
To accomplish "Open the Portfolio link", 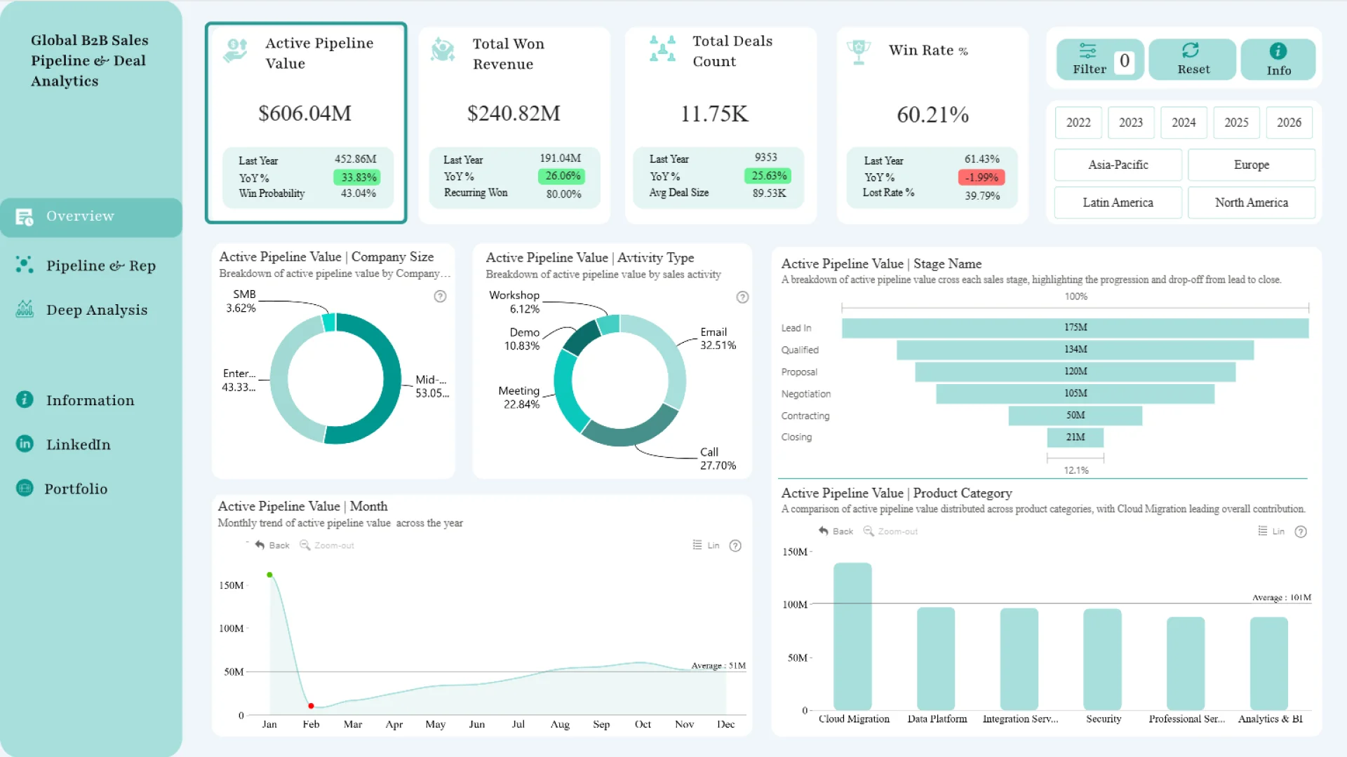I will 76,489.
